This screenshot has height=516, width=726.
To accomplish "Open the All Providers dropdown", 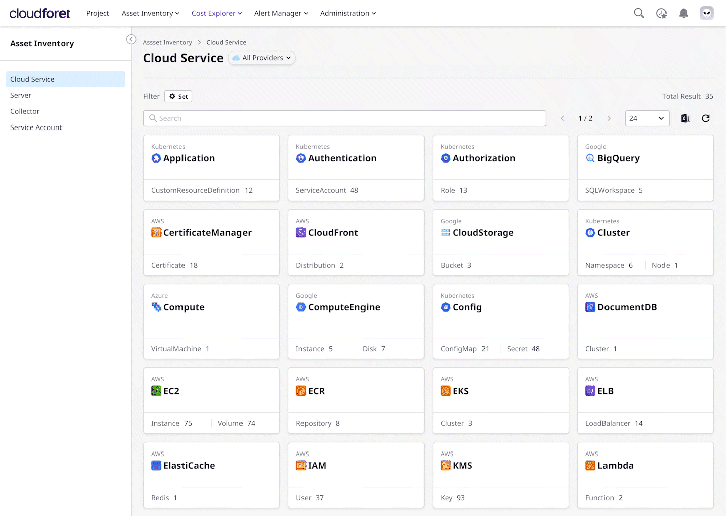I will coord(262,58).
